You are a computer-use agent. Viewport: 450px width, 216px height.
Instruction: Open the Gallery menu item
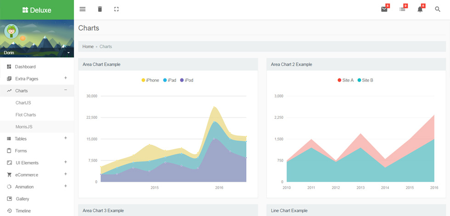pos(37,199)
